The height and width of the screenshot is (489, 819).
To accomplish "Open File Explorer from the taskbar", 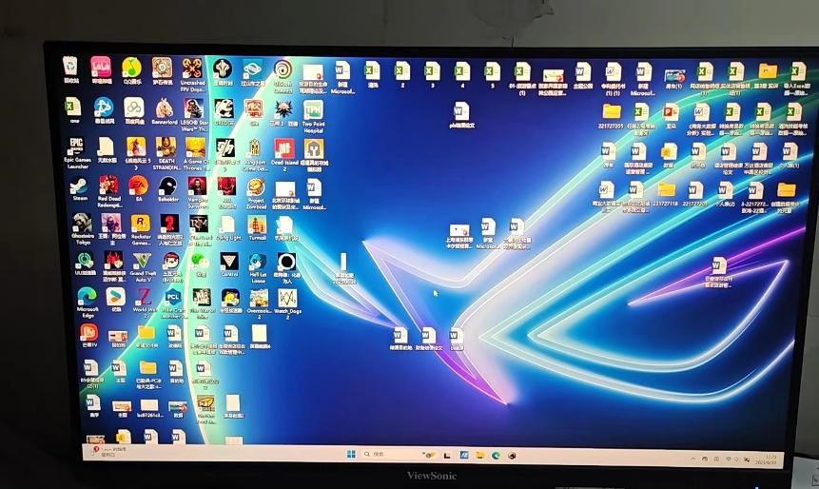I will pyautogui.click(x=479, y=455).
